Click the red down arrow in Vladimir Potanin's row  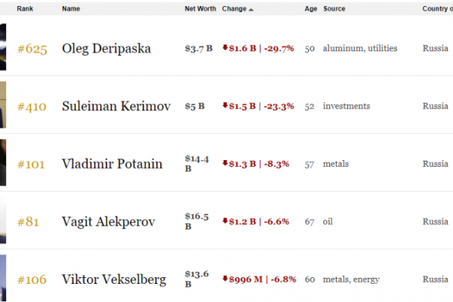224,163
